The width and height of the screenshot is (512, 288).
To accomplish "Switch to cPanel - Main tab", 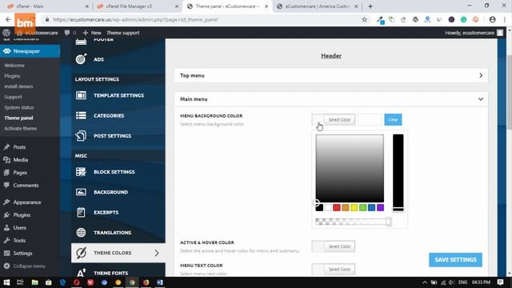I will coord(49,6).
